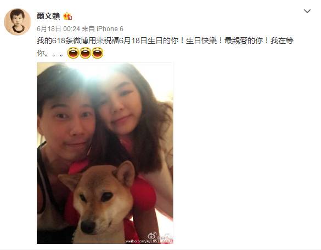Click the iPhone 6 source link
Viewport: 321px width, 250px height.
(x=110, y=29)
